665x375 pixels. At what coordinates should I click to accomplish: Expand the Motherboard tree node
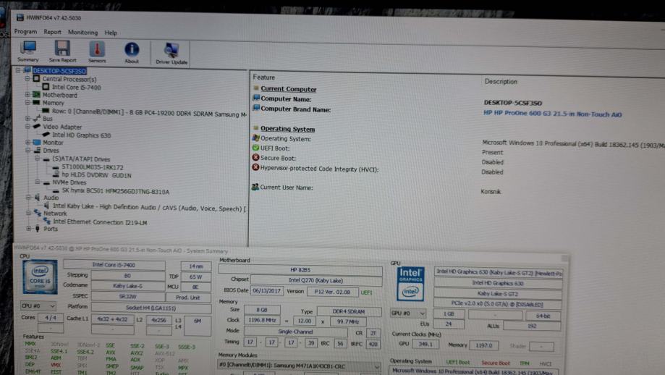27,95
